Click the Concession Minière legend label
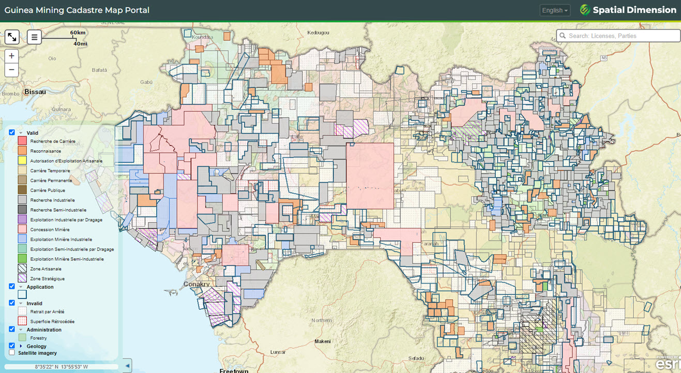Screen dimensions: 681x373 click(x=50, y=229)
